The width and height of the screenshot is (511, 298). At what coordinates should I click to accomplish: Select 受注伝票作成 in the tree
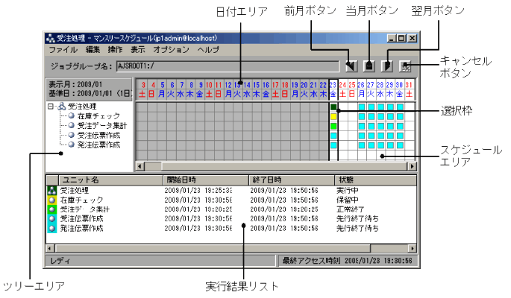tap(98, 136)
